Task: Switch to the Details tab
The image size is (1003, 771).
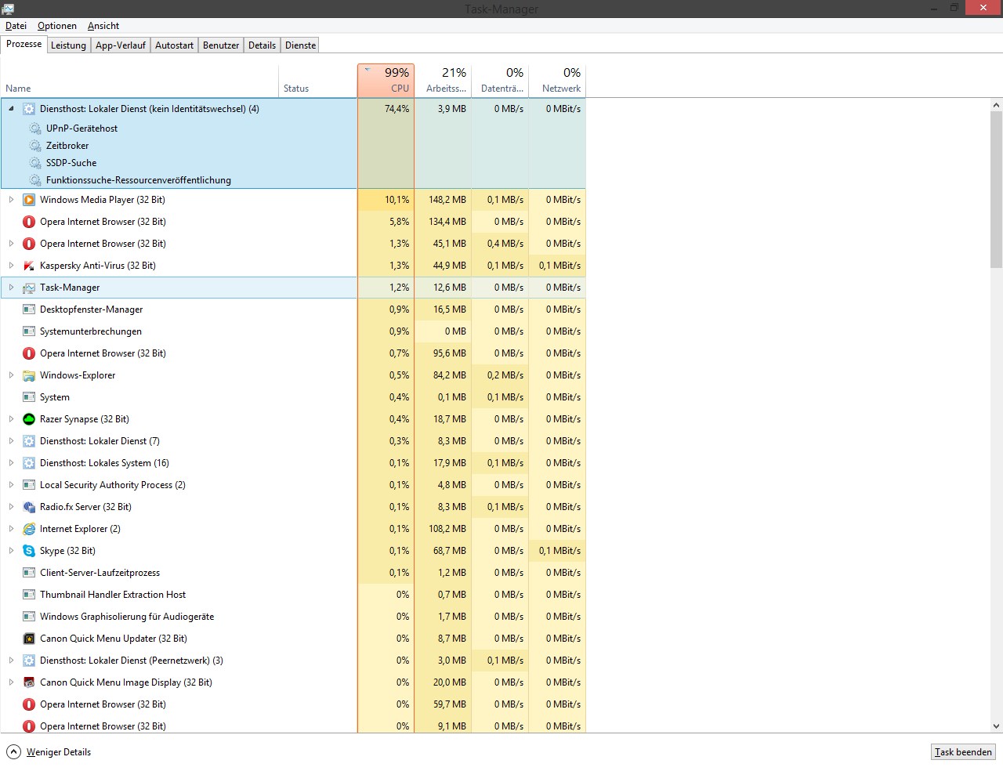Action: pyautogui.click(x=262, y=45)
